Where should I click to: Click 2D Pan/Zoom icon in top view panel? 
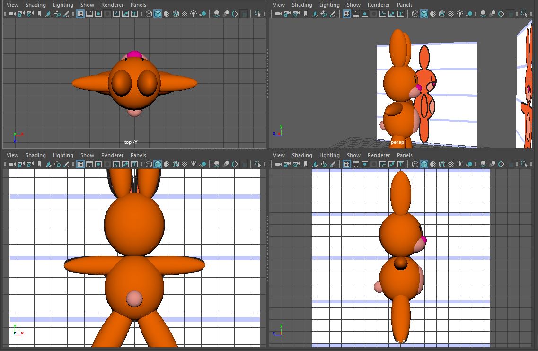(57, 14)
